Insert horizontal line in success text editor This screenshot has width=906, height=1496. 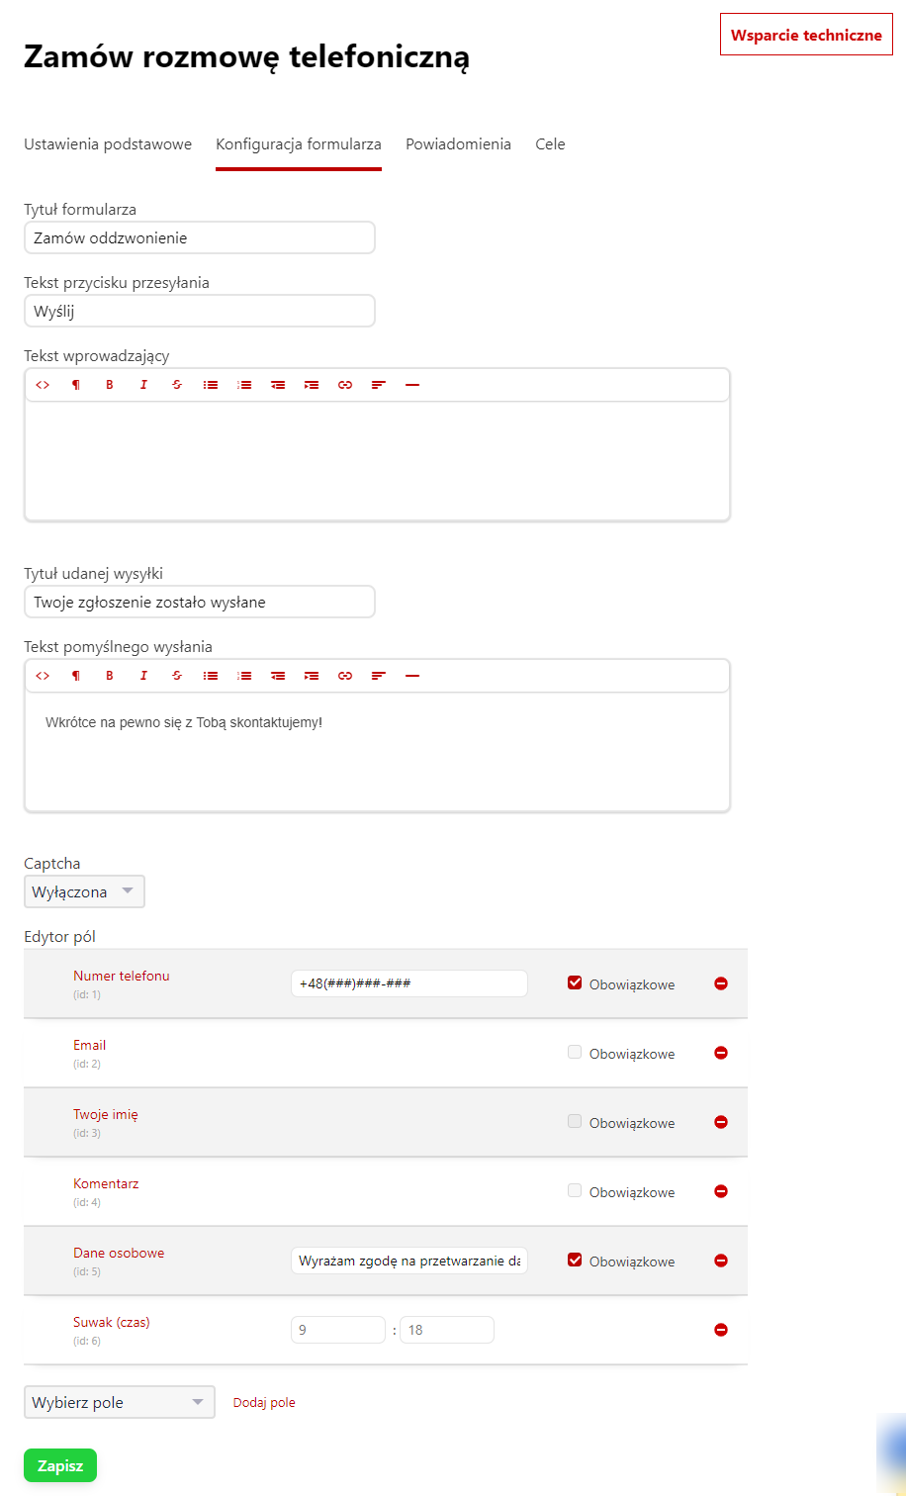coord(412,676)
